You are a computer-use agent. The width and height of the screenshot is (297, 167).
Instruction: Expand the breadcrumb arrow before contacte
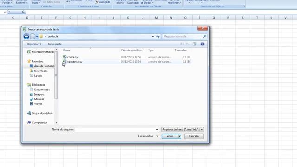coord(45,36)
